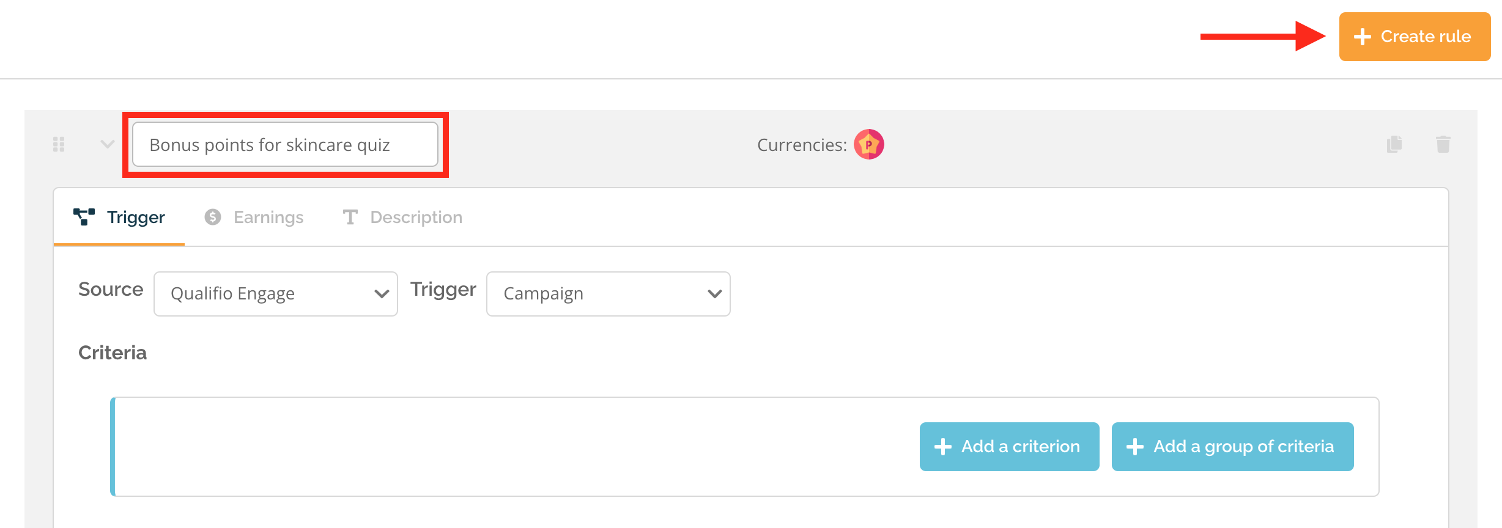Click the Trigger tab's flow icon
The image size is (1502, 528).
click(x=84, y=217)
